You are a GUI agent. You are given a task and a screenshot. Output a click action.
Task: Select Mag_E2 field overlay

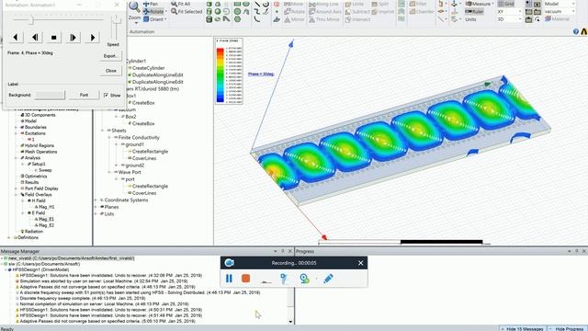46,225
